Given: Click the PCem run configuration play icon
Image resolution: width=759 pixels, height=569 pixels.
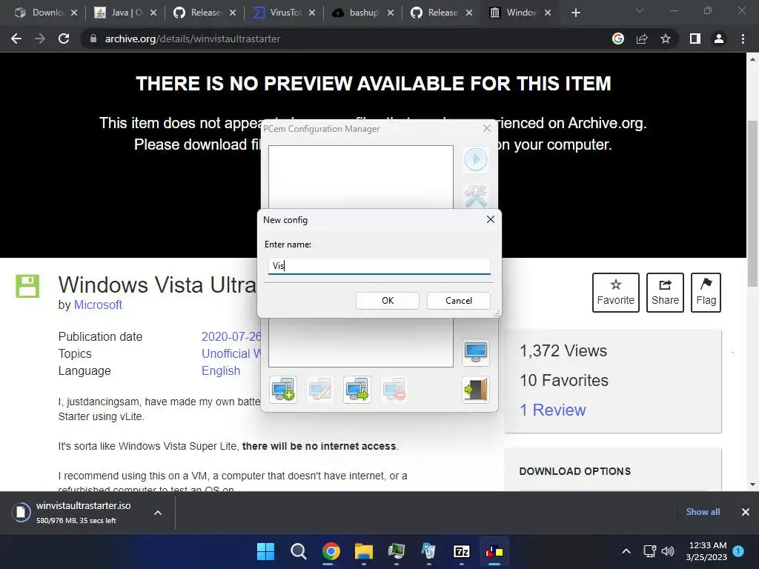Looking at the screenshot, I should [475, 159].
